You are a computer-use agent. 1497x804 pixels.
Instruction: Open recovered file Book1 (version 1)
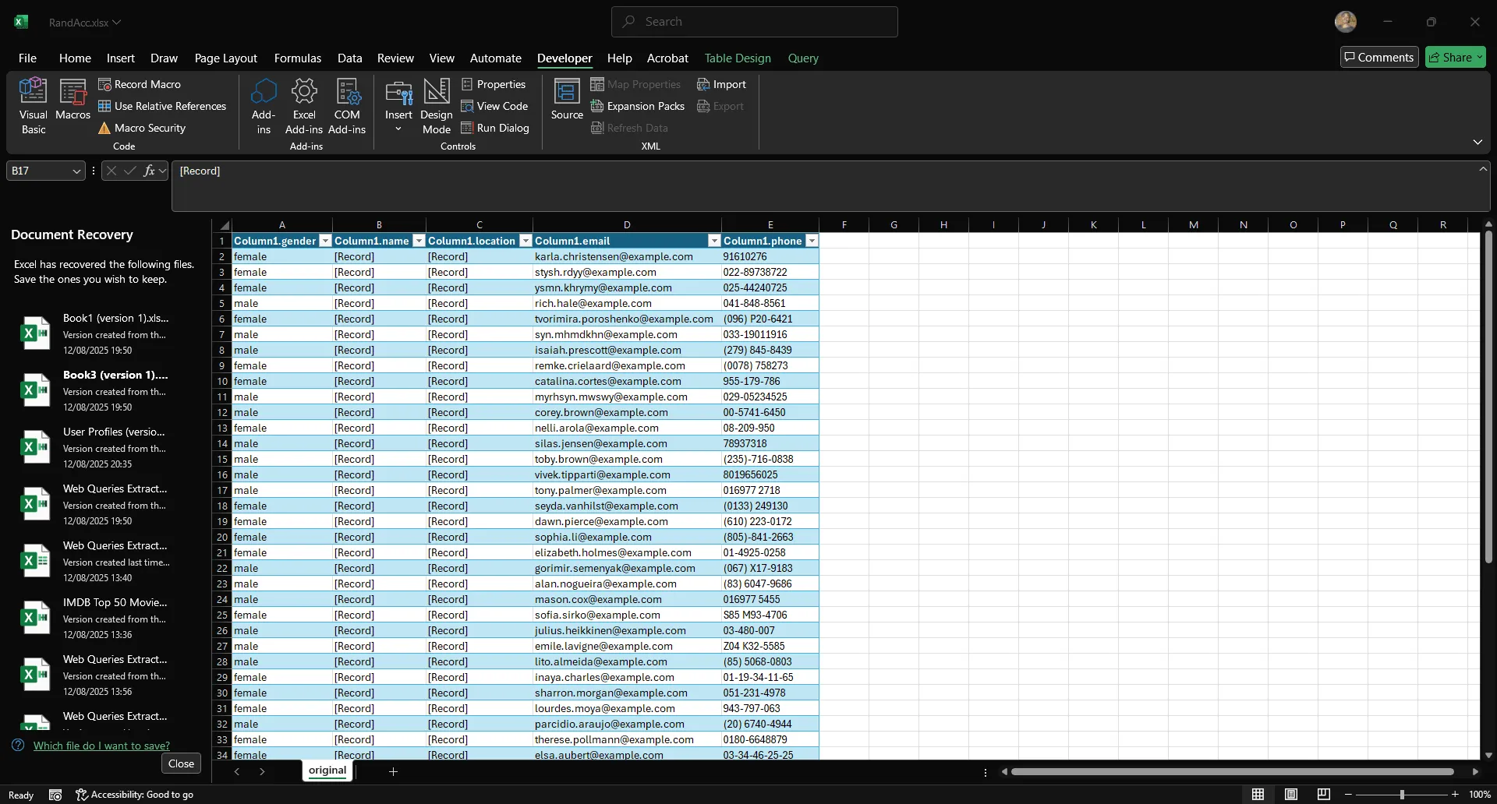105,333
